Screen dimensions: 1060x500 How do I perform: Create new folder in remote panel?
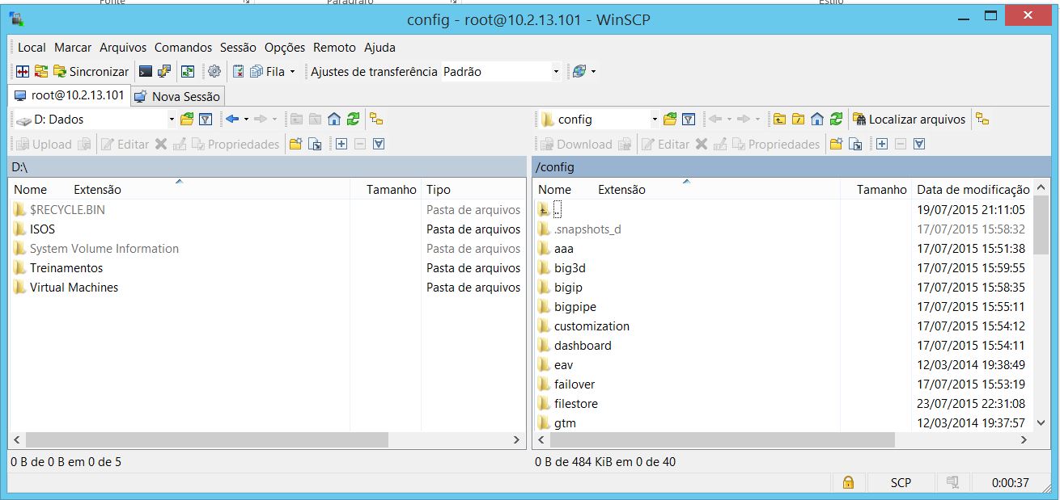[836, 145]
